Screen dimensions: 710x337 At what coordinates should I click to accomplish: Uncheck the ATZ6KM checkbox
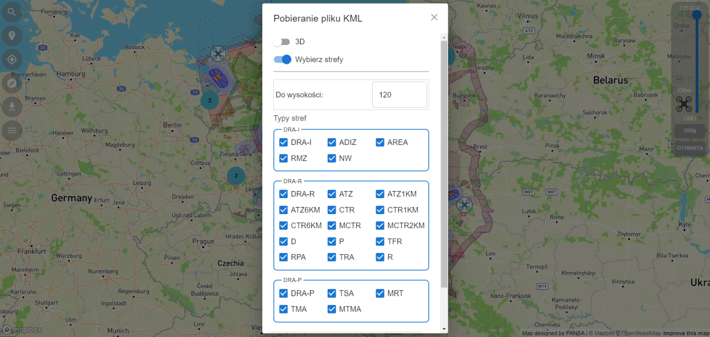click(x=283, y=210)
